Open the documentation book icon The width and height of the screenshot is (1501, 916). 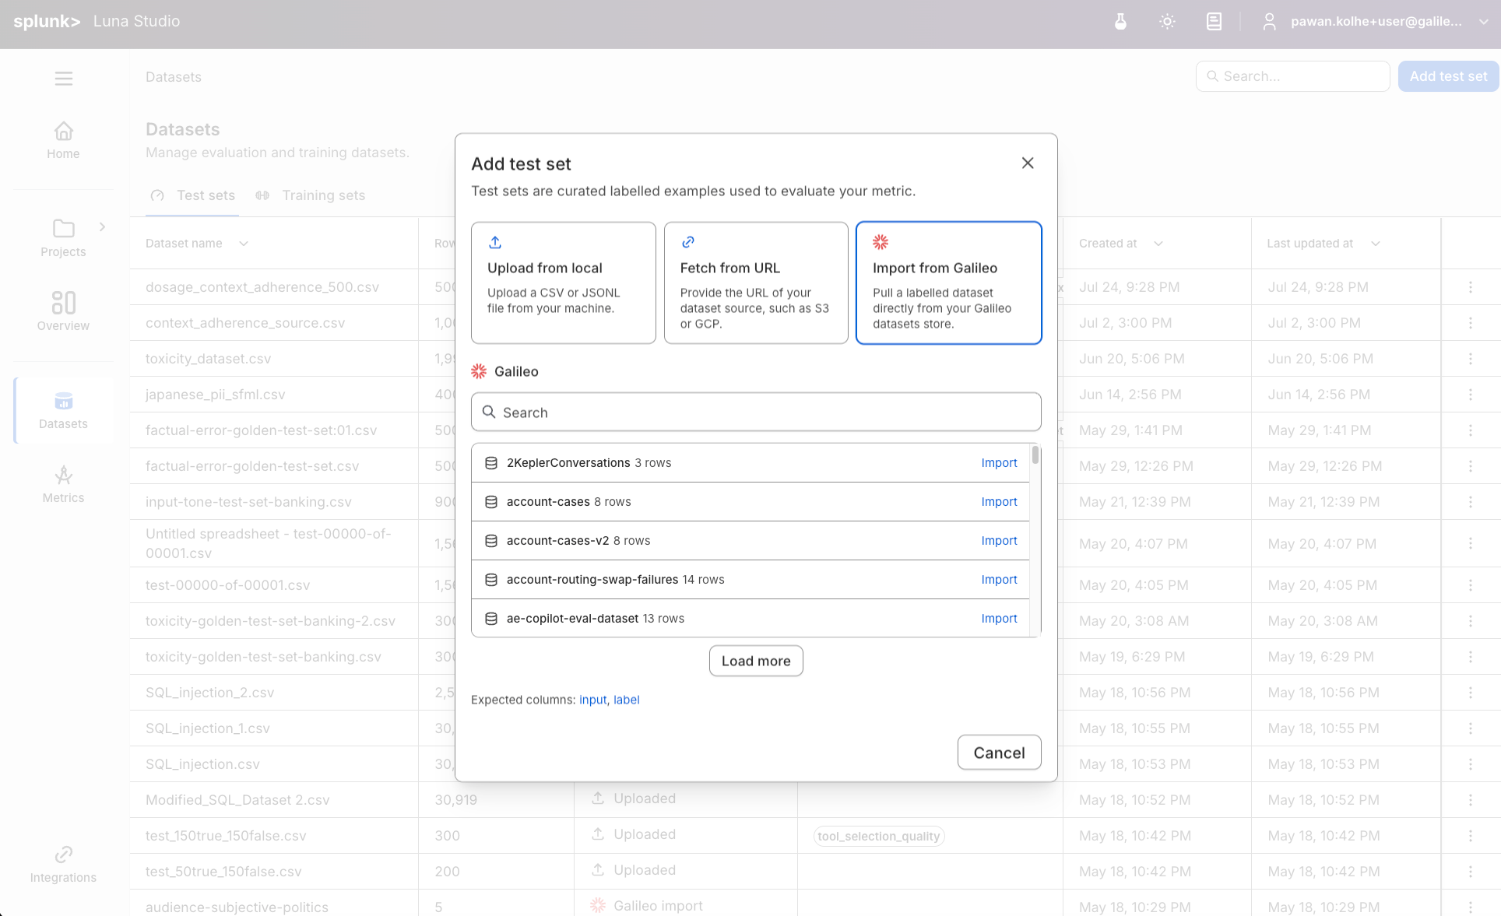[x=1214, y=22]
